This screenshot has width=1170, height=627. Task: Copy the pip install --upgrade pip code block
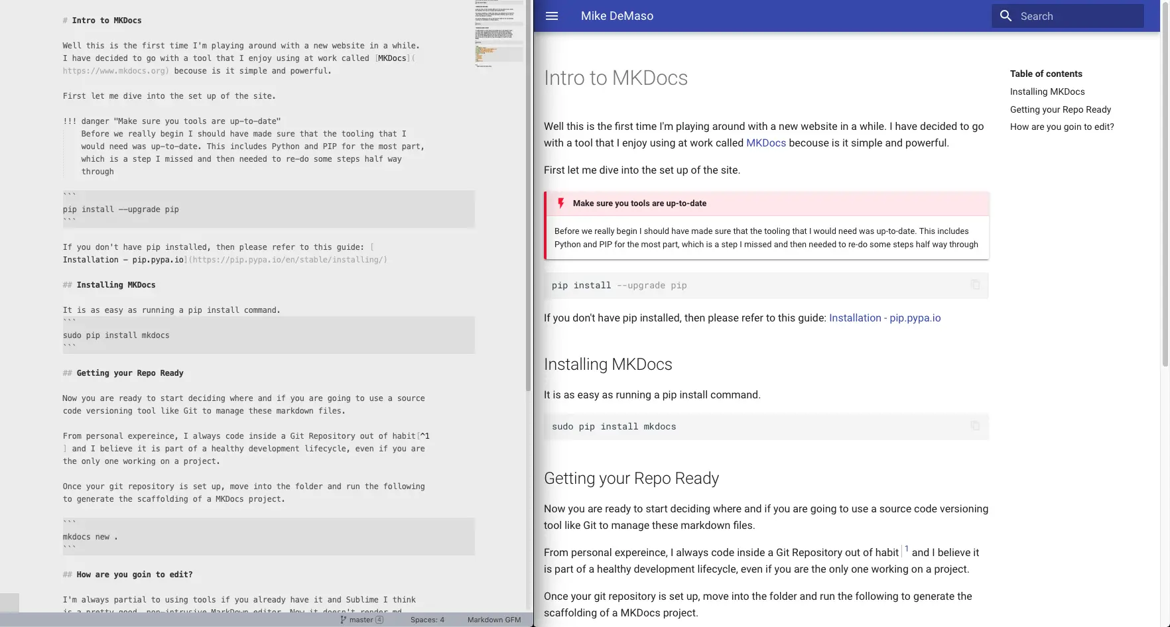click(x=975, y=284)
